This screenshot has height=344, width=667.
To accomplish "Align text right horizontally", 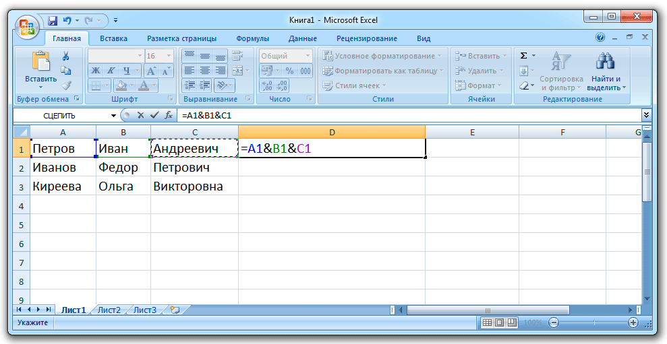I will [220, 71].
